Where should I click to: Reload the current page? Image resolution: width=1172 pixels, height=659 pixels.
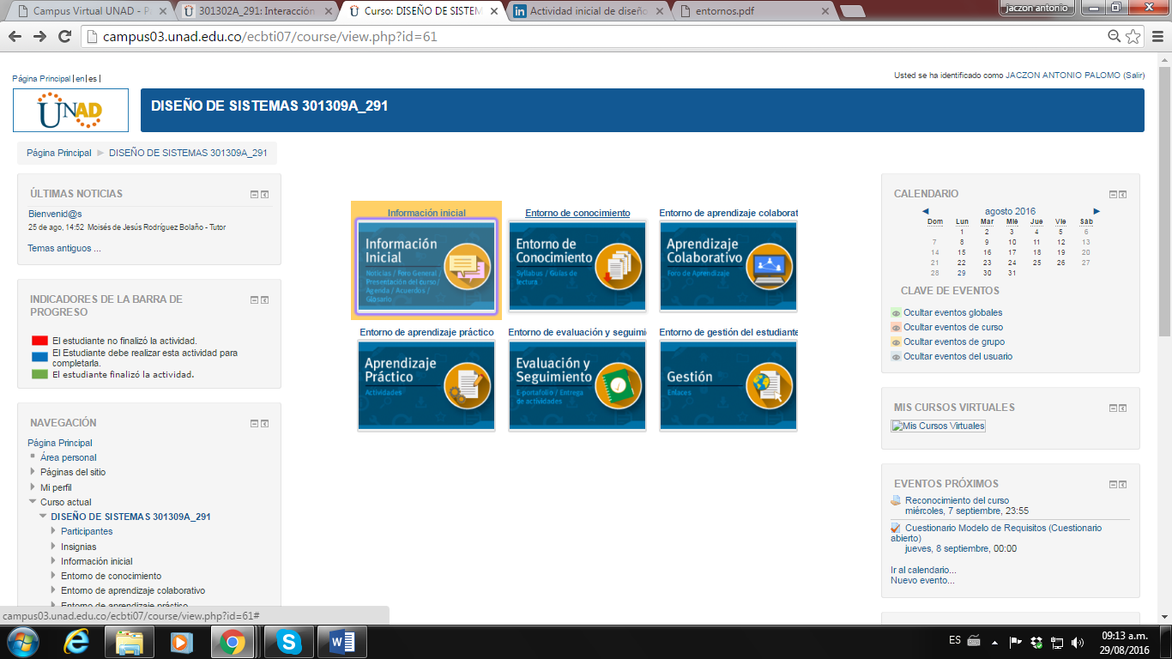coord(64,36)
